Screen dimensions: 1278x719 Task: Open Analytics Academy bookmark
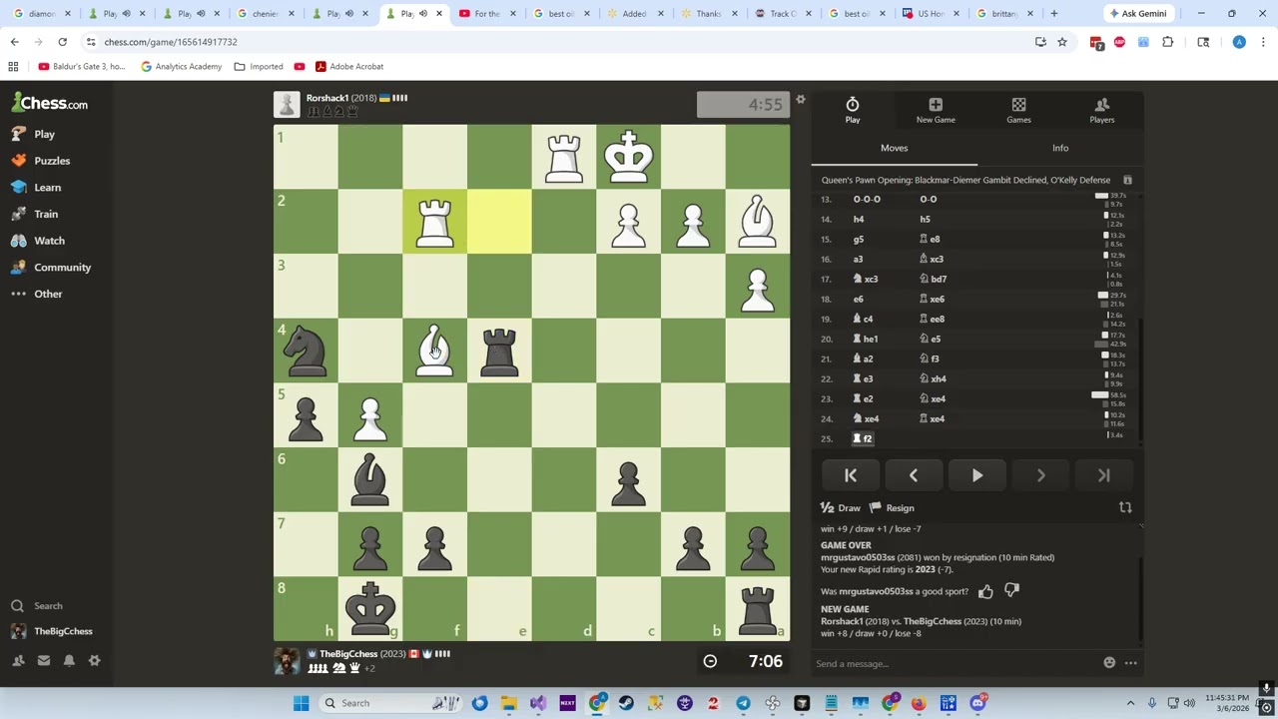coord(181,67)
